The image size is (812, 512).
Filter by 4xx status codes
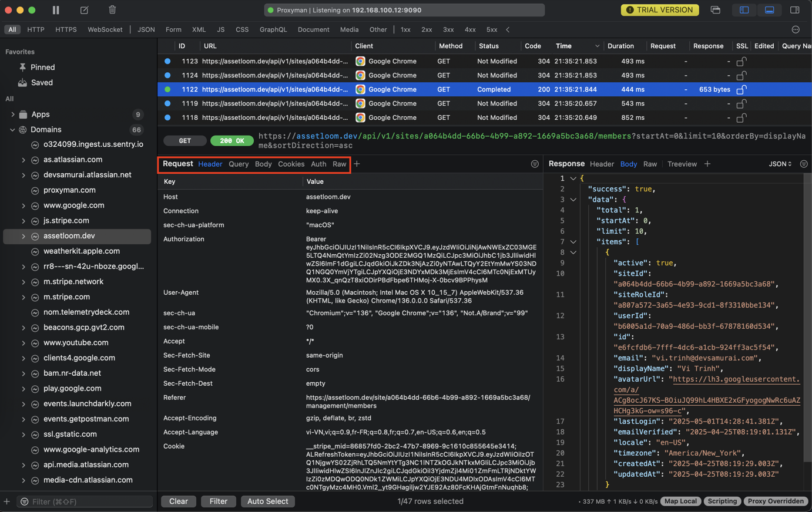point(470,29)
